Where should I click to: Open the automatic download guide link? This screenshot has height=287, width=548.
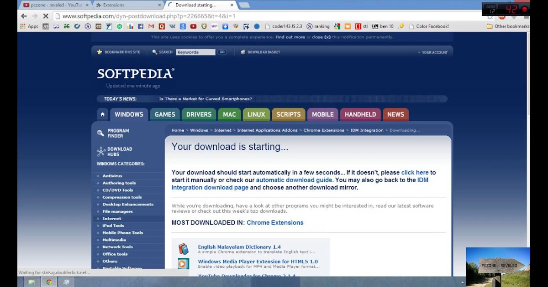pos(294,180)
